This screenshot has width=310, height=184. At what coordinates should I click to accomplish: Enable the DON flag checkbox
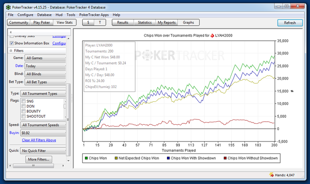coord(23,106)
